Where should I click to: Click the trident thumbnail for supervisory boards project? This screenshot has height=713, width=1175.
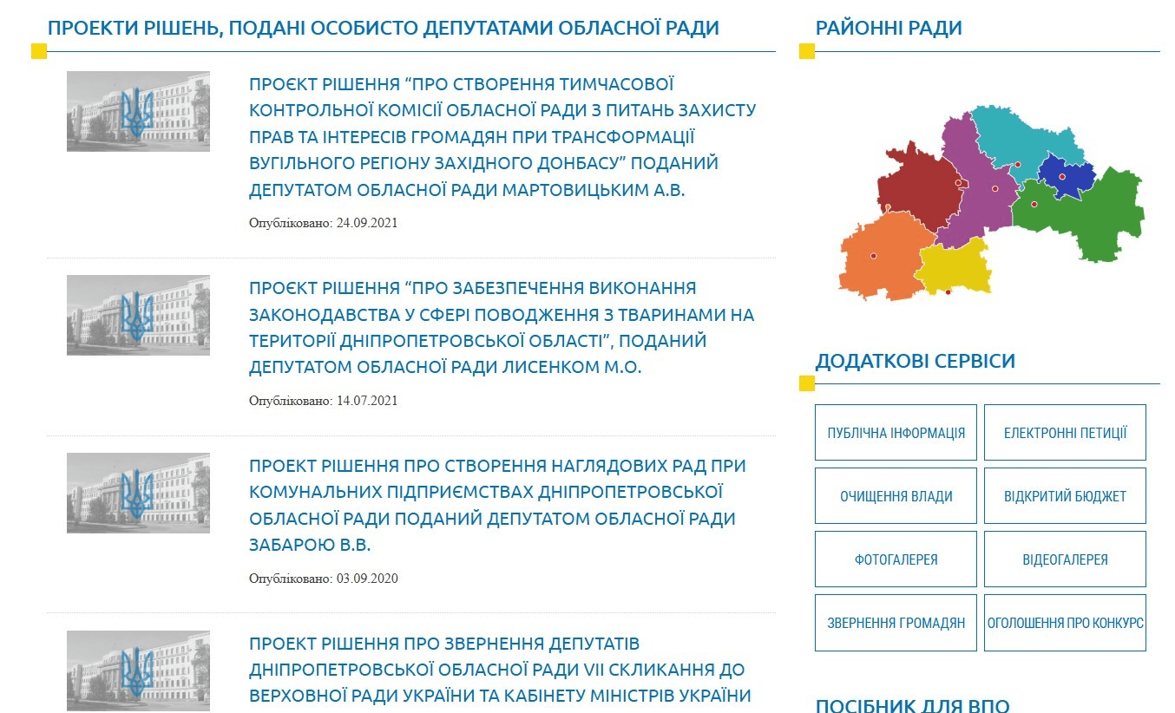[x=138, y=492]
